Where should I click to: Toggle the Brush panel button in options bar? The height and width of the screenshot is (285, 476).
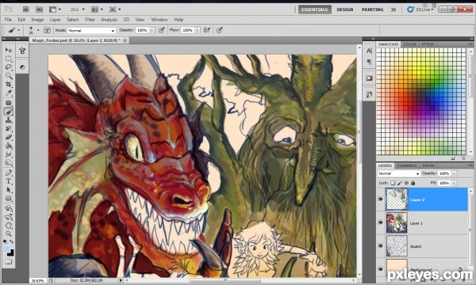pyautogui.click(x=47, y=30)
